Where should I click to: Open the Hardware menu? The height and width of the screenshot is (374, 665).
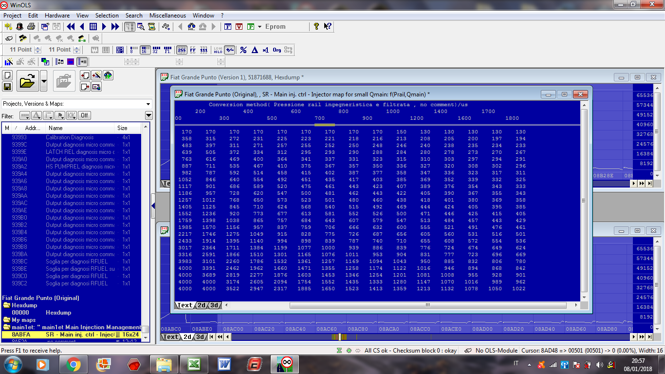[57, 16]
